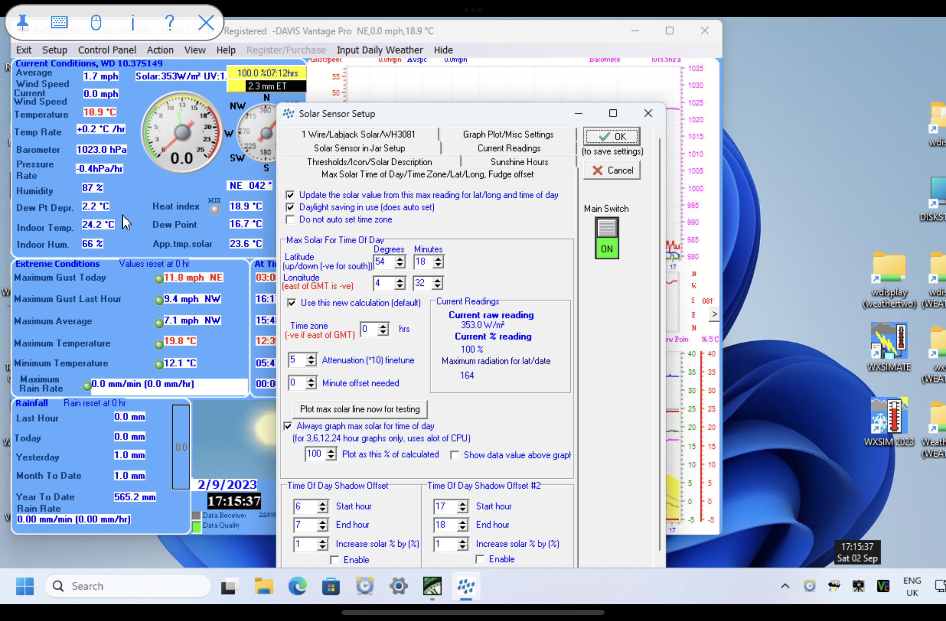
Task: Adjust Shadow Offset Start hour spinner
Action: pyautogui.click(x=322, y=507)
